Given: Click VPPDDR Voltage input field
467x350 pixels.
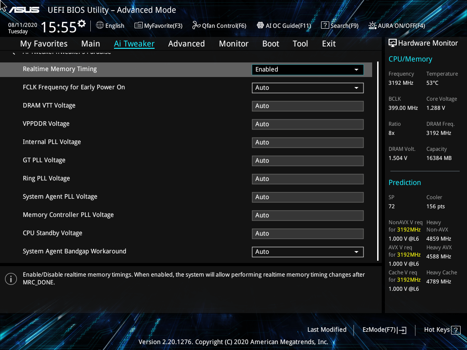Looking at the screenshot, I should tap(308, 124).
